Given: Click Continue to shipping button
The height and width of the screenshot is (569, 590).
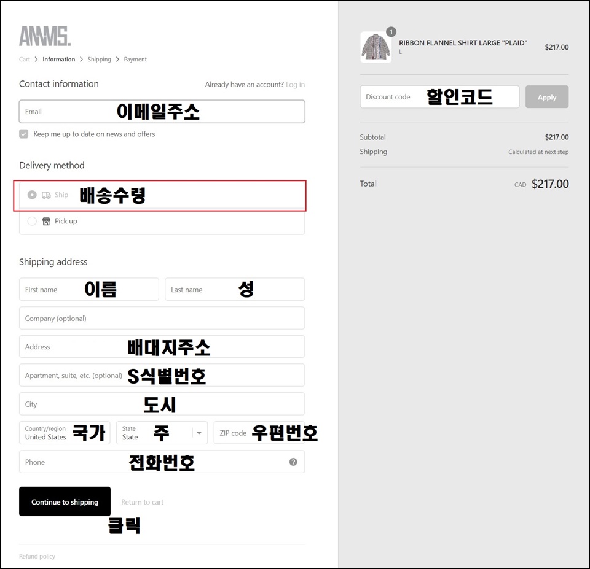Looking at the screenshot, I should [65, 501].
